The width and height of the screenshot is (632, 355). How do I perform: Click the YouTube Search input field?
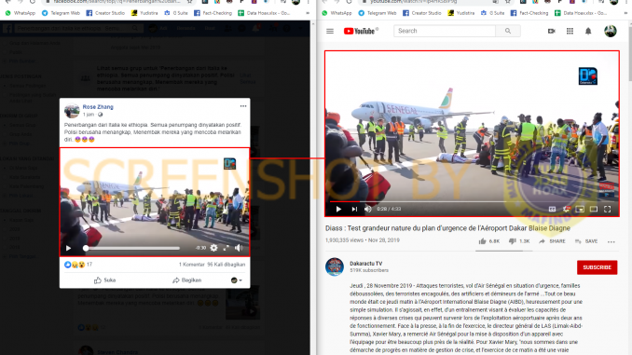[445, 31]
